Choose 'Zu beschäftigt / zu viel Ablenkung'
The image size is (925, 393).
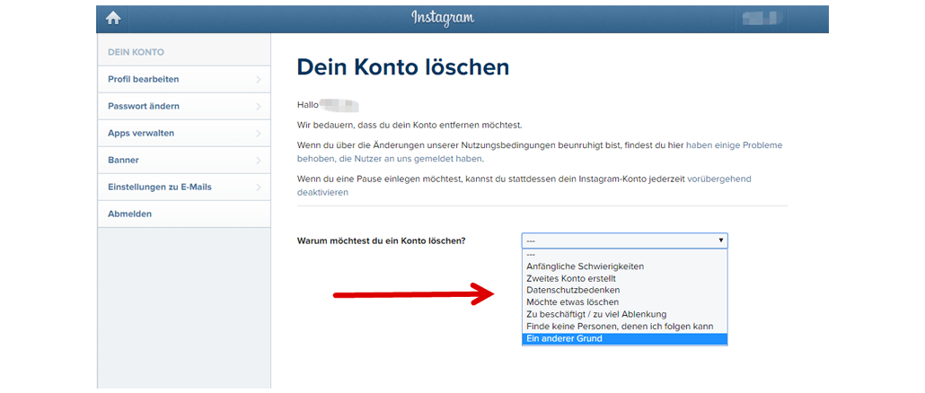(625, 314)
